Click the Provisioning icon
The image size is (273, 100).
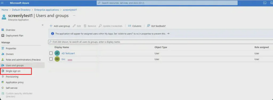(3, 77)
